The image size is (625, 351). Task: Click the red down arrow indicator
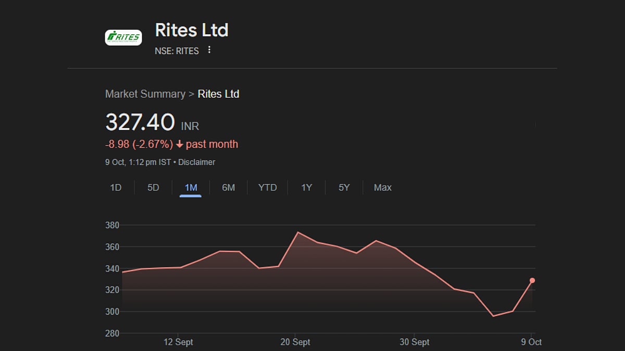(x=180, y=145)
